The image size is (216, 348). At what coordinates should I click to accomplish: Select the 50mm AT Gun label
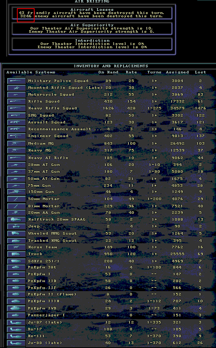coord(44,178)
